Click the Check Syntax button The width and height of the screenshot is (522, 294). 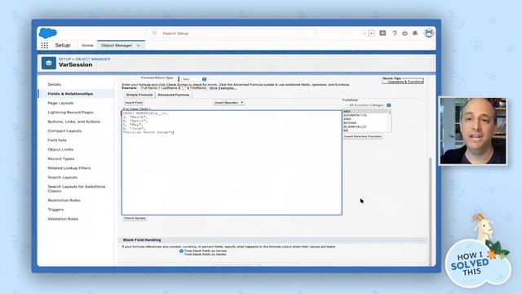[x=135, y=218]
